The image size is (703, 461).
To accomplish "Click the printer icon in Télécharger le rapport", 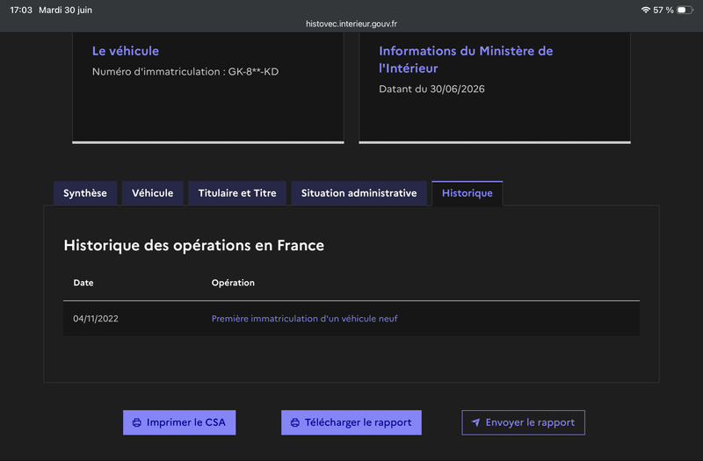I will click(x=295, y=422).
